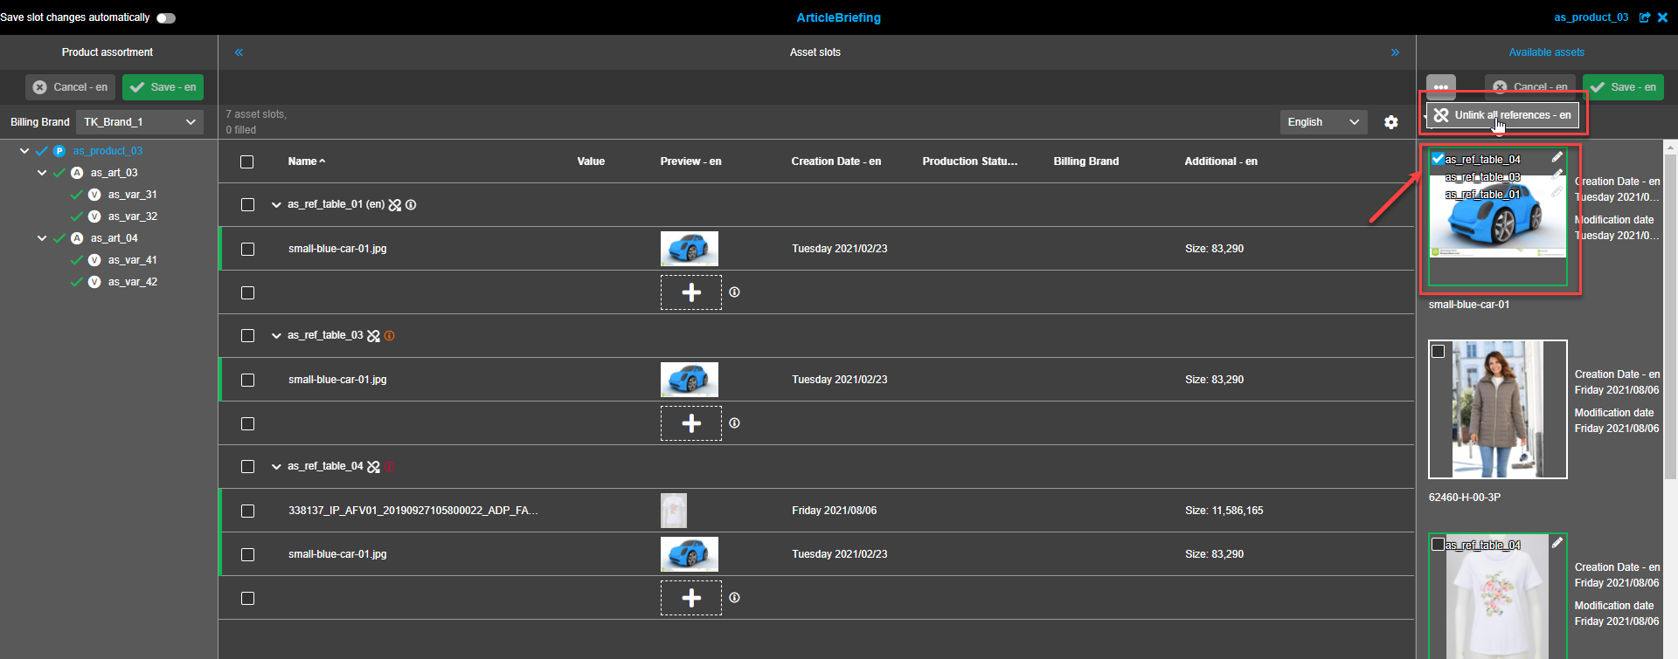Screen dimensions: 1678x659
Task: Click Cancel - en in Product assortment panel
Action: point(71,87)
